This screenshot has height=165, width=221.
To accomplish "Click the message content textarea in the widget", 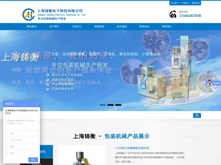I will 21,124.
